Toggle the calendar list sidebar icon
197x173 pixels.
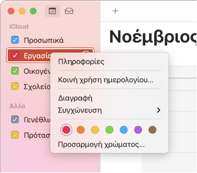pos(52,11)
